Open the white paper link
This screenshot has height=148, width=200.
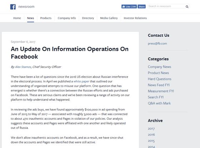tap(81, 82)
